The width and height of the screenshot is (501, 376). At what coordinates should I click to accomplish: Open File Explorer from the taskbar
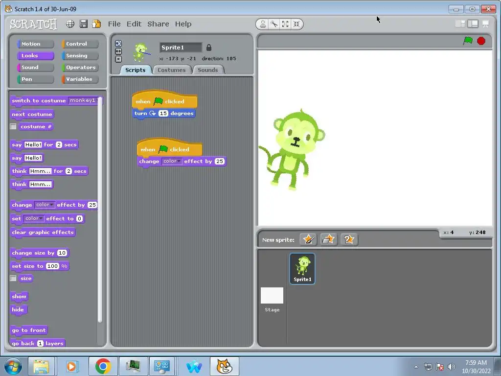[x=41, y=366]
